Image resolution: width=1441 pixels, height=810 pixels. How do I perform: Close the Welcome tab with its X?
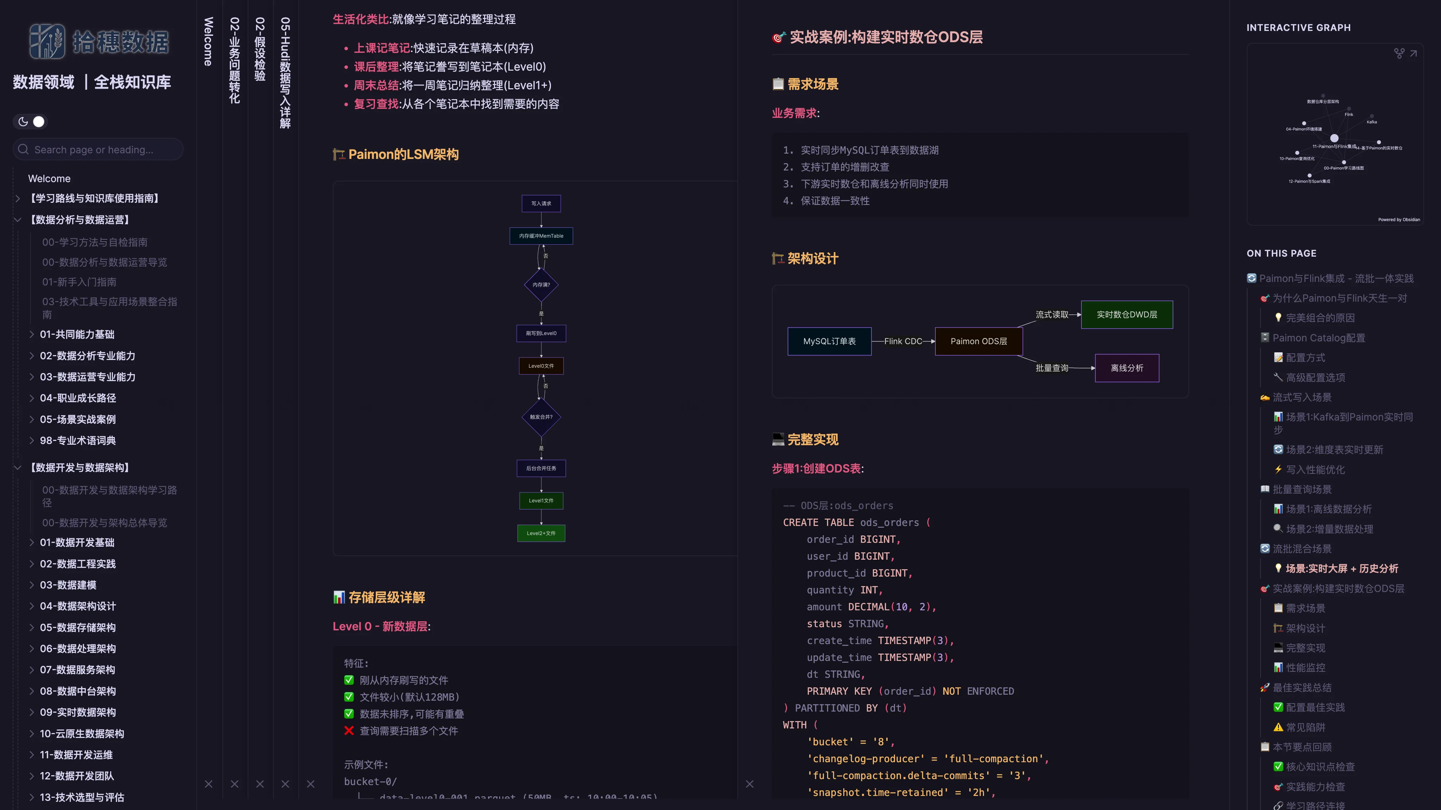(209, 784)
